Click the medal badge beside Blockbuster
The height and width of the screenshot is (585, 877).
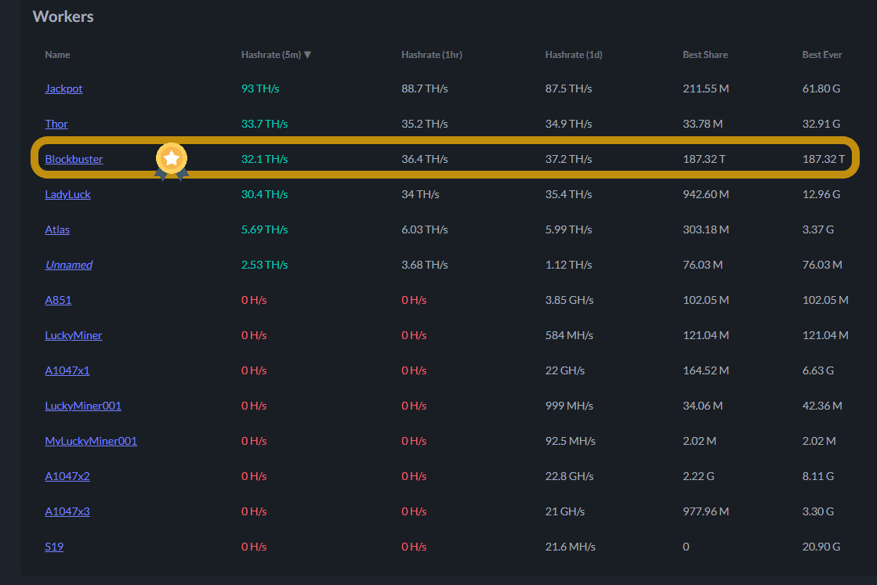172,161
